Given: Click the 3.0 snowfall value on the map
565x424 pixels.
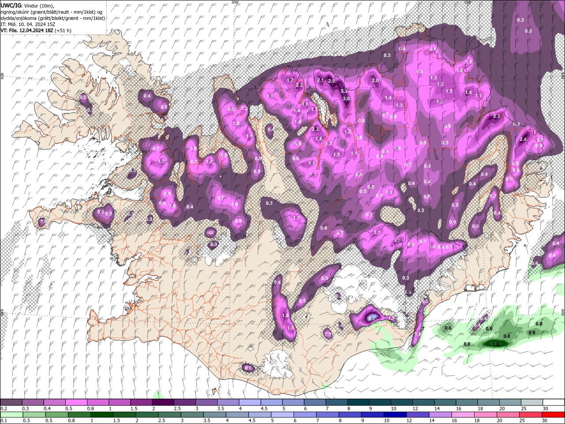Looking at the screenshot, I should (346, 99).
